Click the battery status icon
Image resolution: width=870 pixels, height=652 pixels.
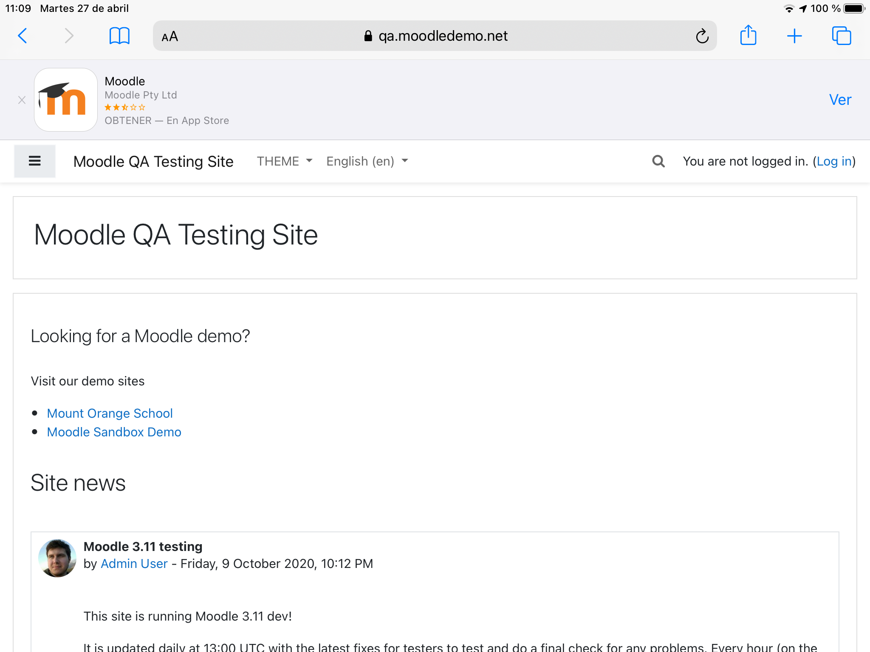click(854, 8)
